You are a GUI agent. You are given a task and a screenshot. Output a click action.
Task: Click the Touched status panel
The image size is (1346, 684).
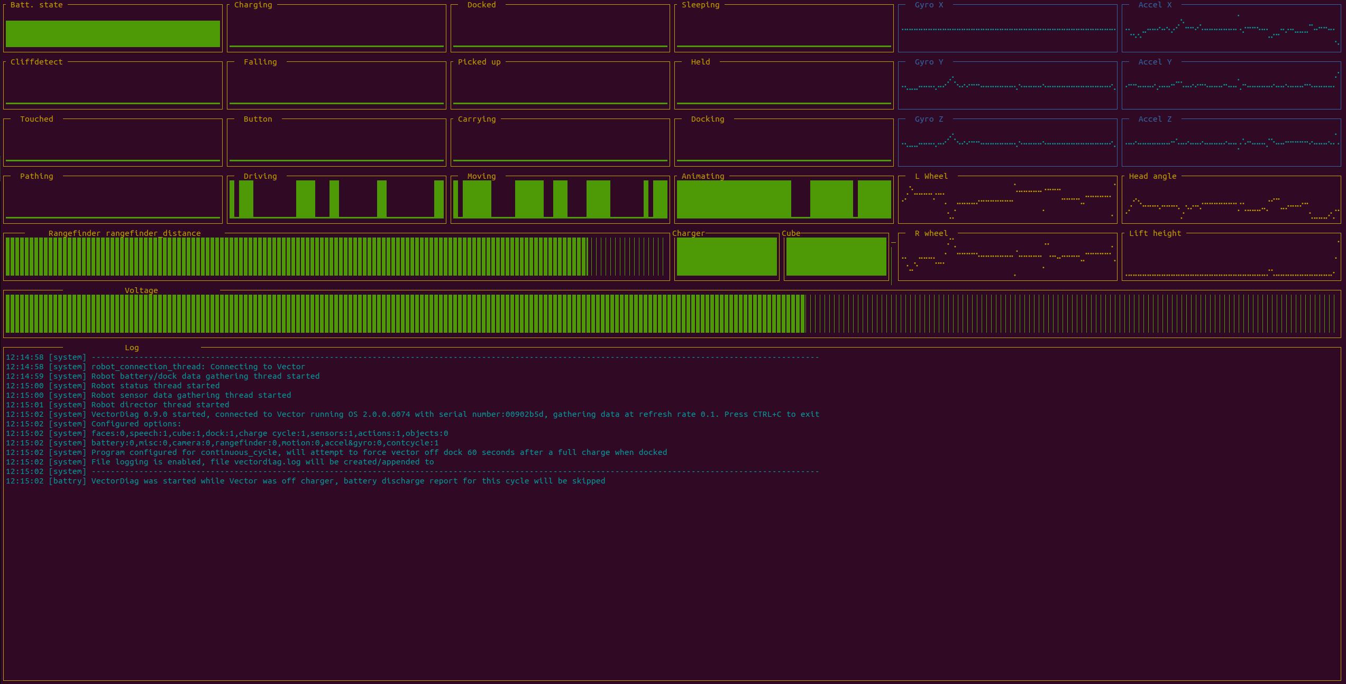tap(113, 143)
